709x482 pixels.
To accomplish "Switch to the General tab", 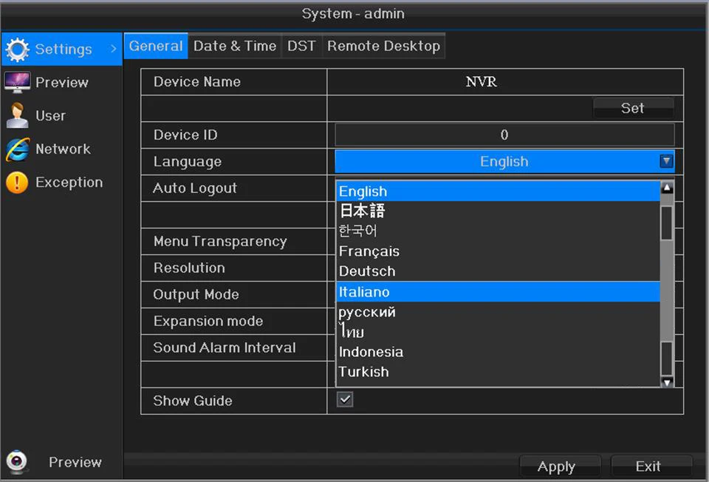I will tap(156, 46).
